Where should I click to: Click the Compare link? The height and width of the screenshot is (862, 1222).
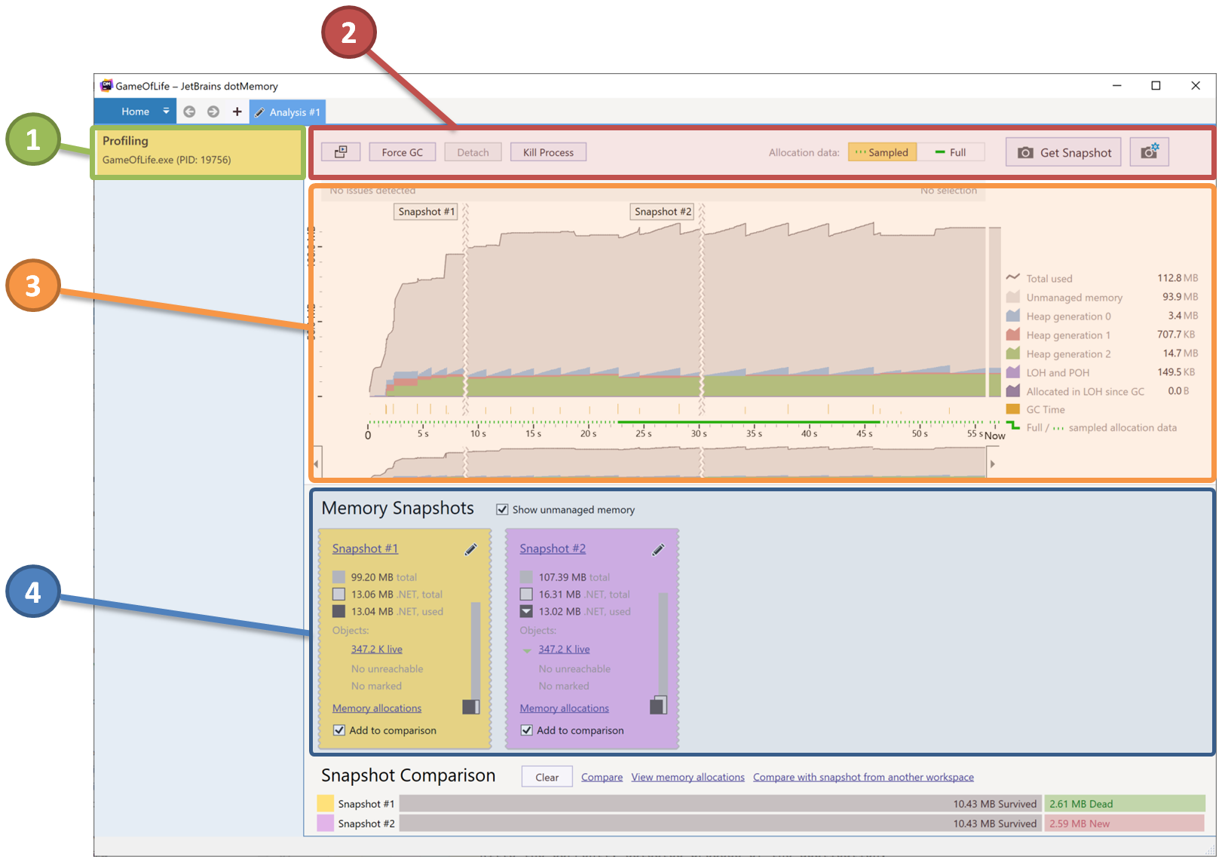coord(602,778)
